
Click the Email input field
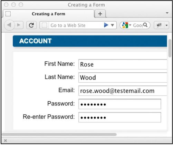(x=123, y=91)
